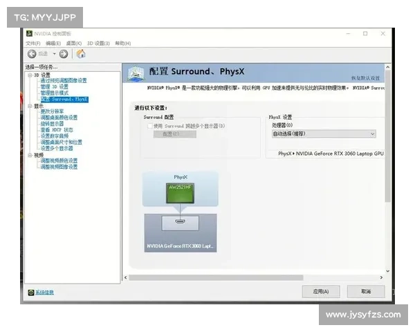
Task: Click the 应用(A) apply button
Action: tap(321, 291)
